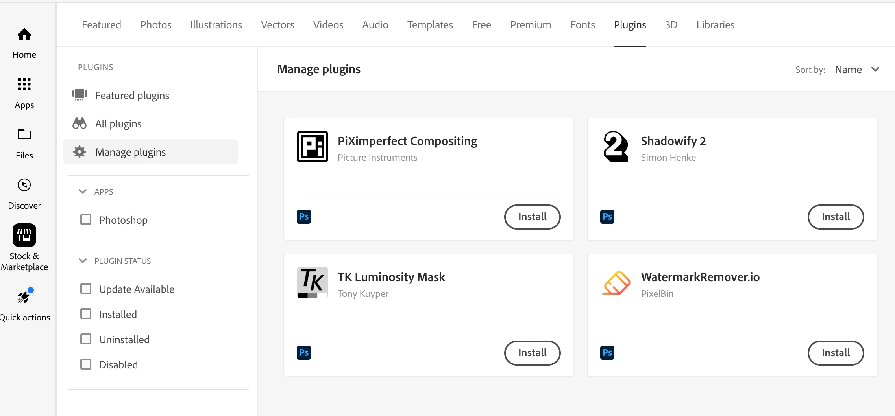Check the Photoshop app filter
Screen dimensions: 895x416
click(x=86, y=219)
